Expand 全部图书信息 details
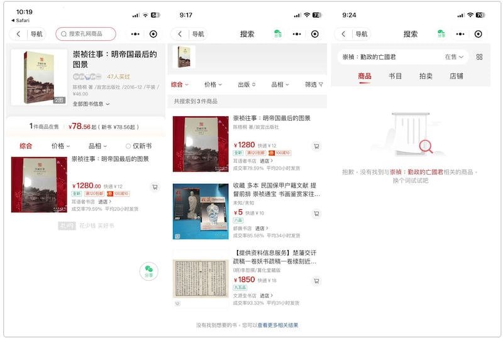The height and width of the screenshot is (338, 503). (x=91, y=104)
